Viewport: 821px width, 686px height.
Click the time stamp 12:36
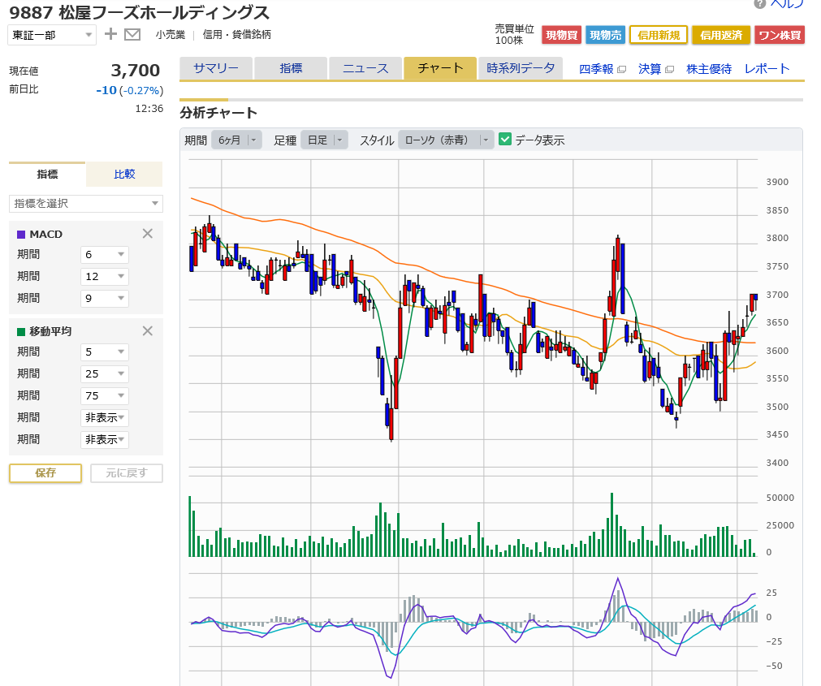[x=149, y=109]
